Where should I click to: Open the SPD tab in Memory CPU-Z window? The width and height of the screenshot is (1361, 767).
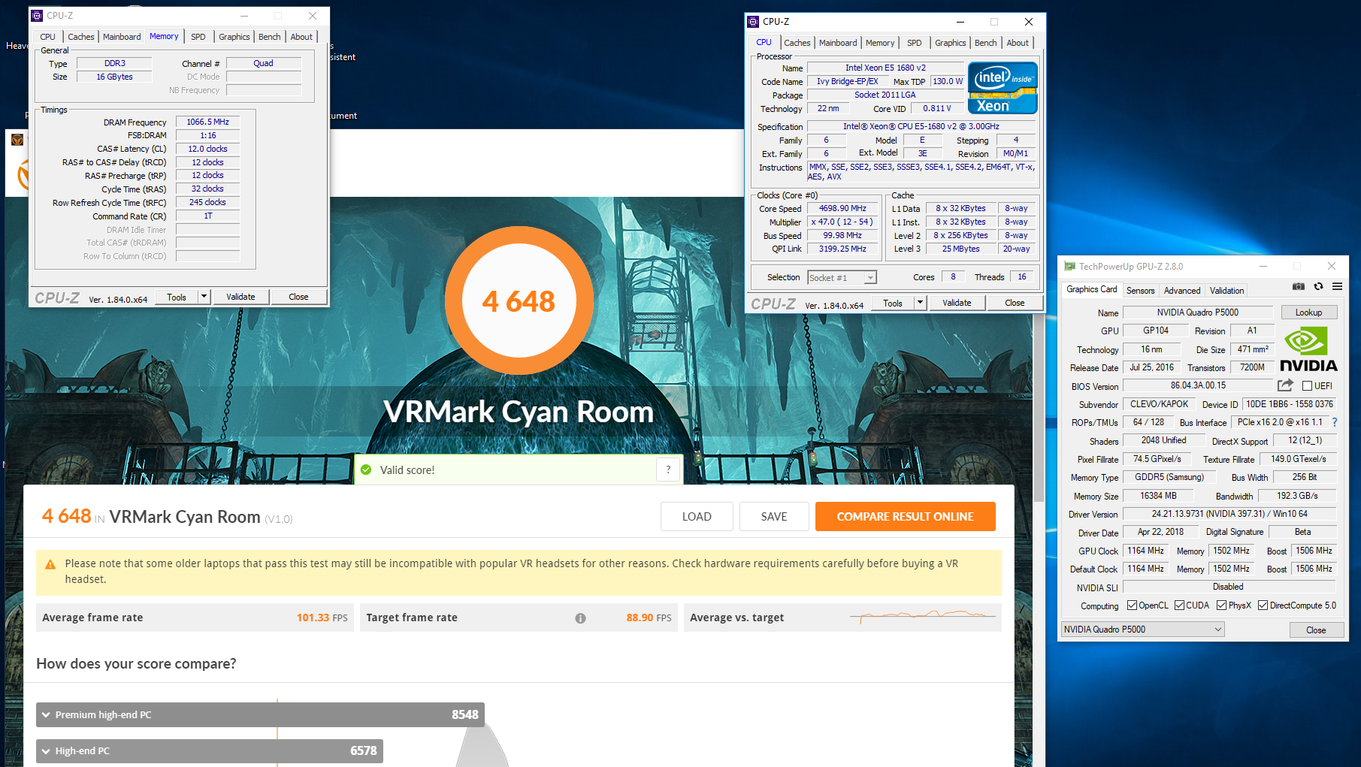pyautogui.click(x=198, y=37)
